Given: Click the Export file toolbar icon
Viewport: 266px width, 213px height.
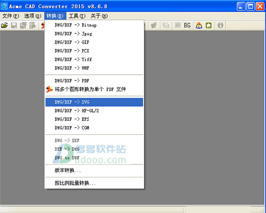Looking at the screenshot, I should coord(32,25).
